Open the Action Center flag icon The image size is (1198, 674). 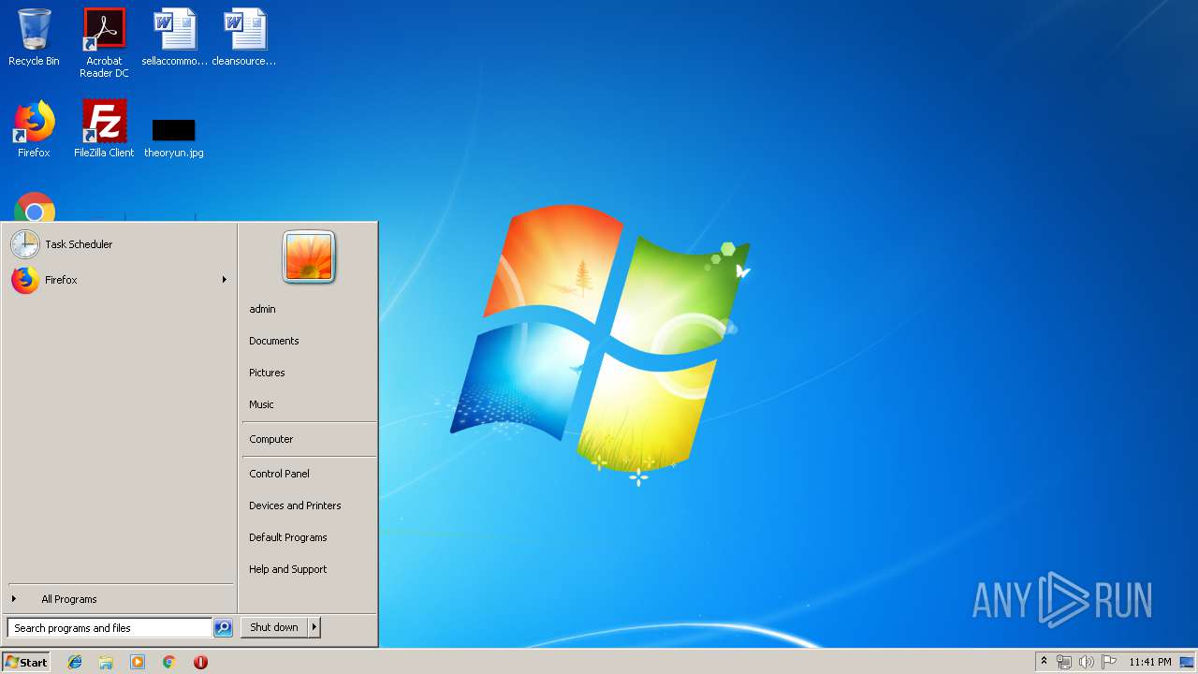[x=1109, y=662]
